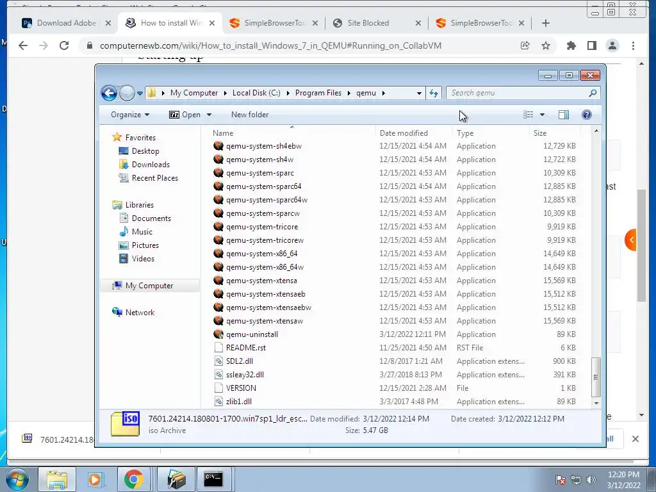Click the Explorer Forward navigation arrow
The image size is (656, 492).
click(127, 93)
